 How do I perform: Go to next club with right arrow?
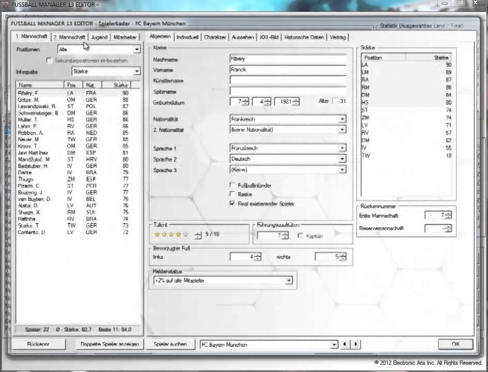tap(356, 344)
